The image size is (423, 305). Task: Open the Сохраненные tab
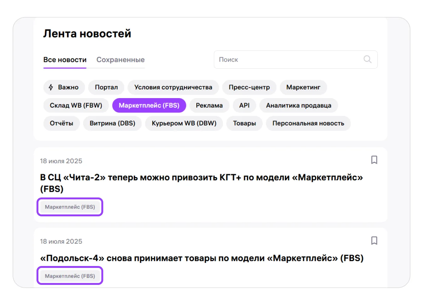click(121, 60)
